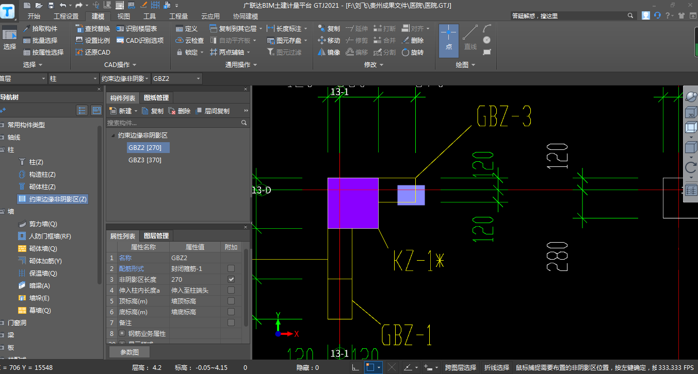This screenshot has width=698, height=374.
Task: Click the 层间复制 button in component list
Action: [213, 111]
